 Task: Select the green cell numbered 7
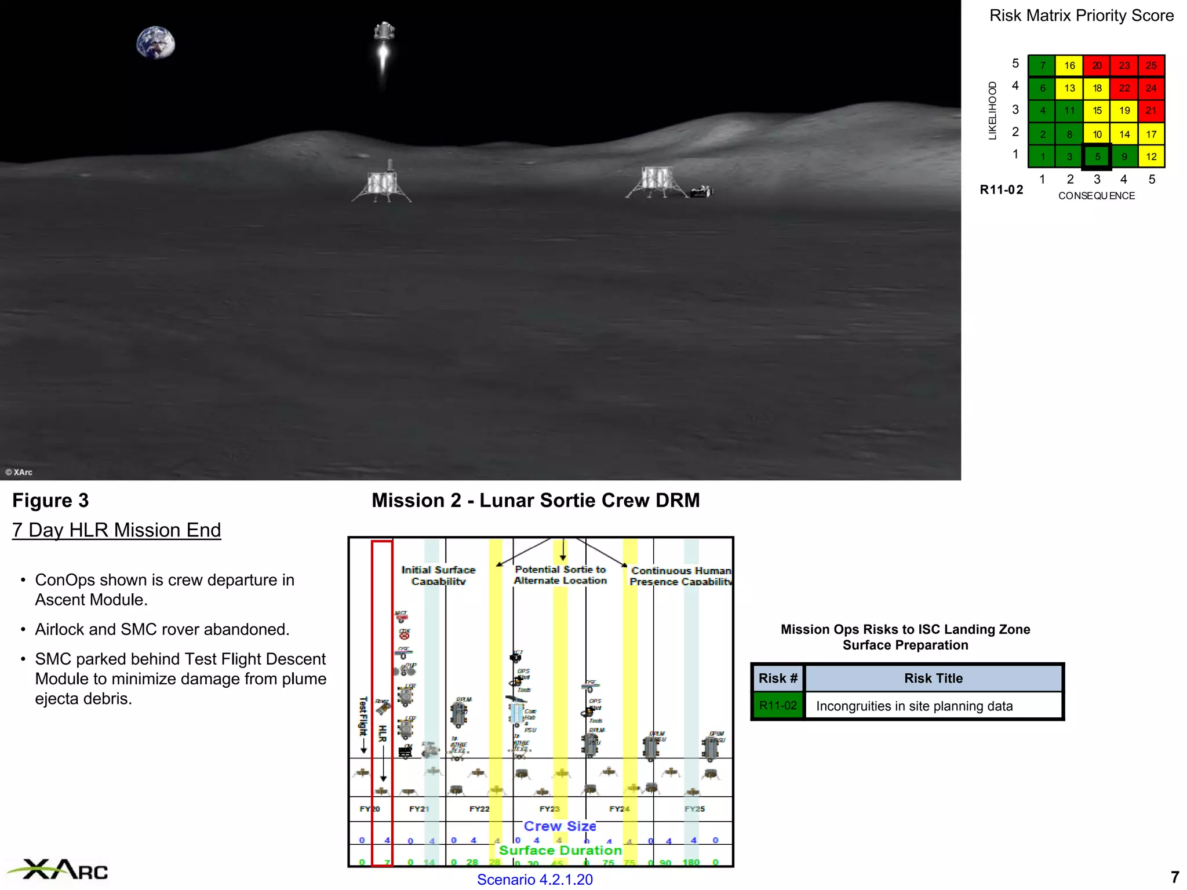[1042, 65]
